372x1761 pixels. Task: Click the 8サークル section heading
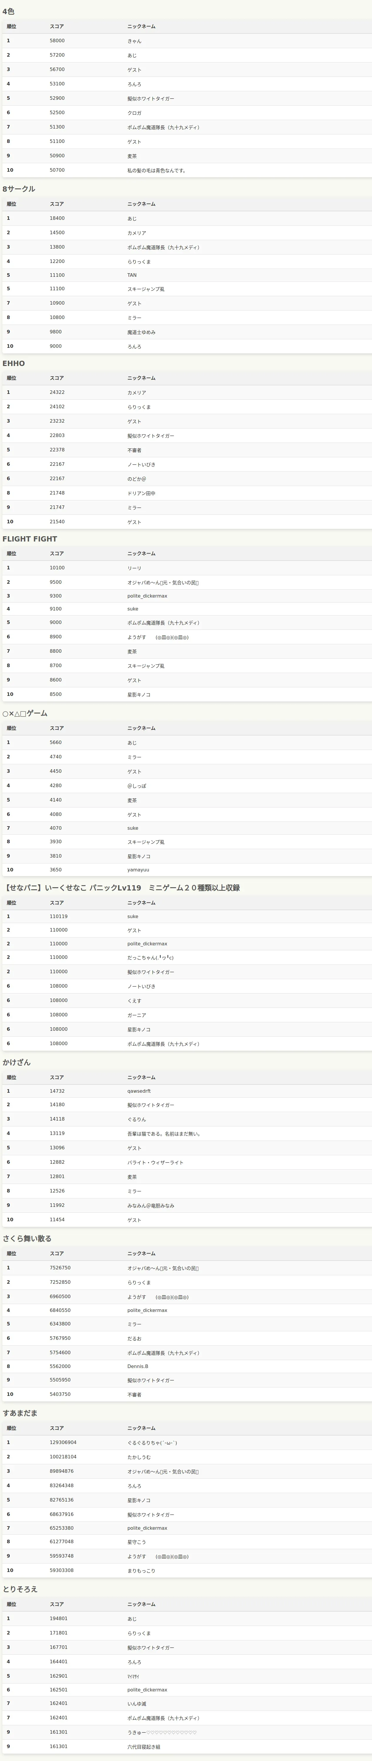(18, 189)
